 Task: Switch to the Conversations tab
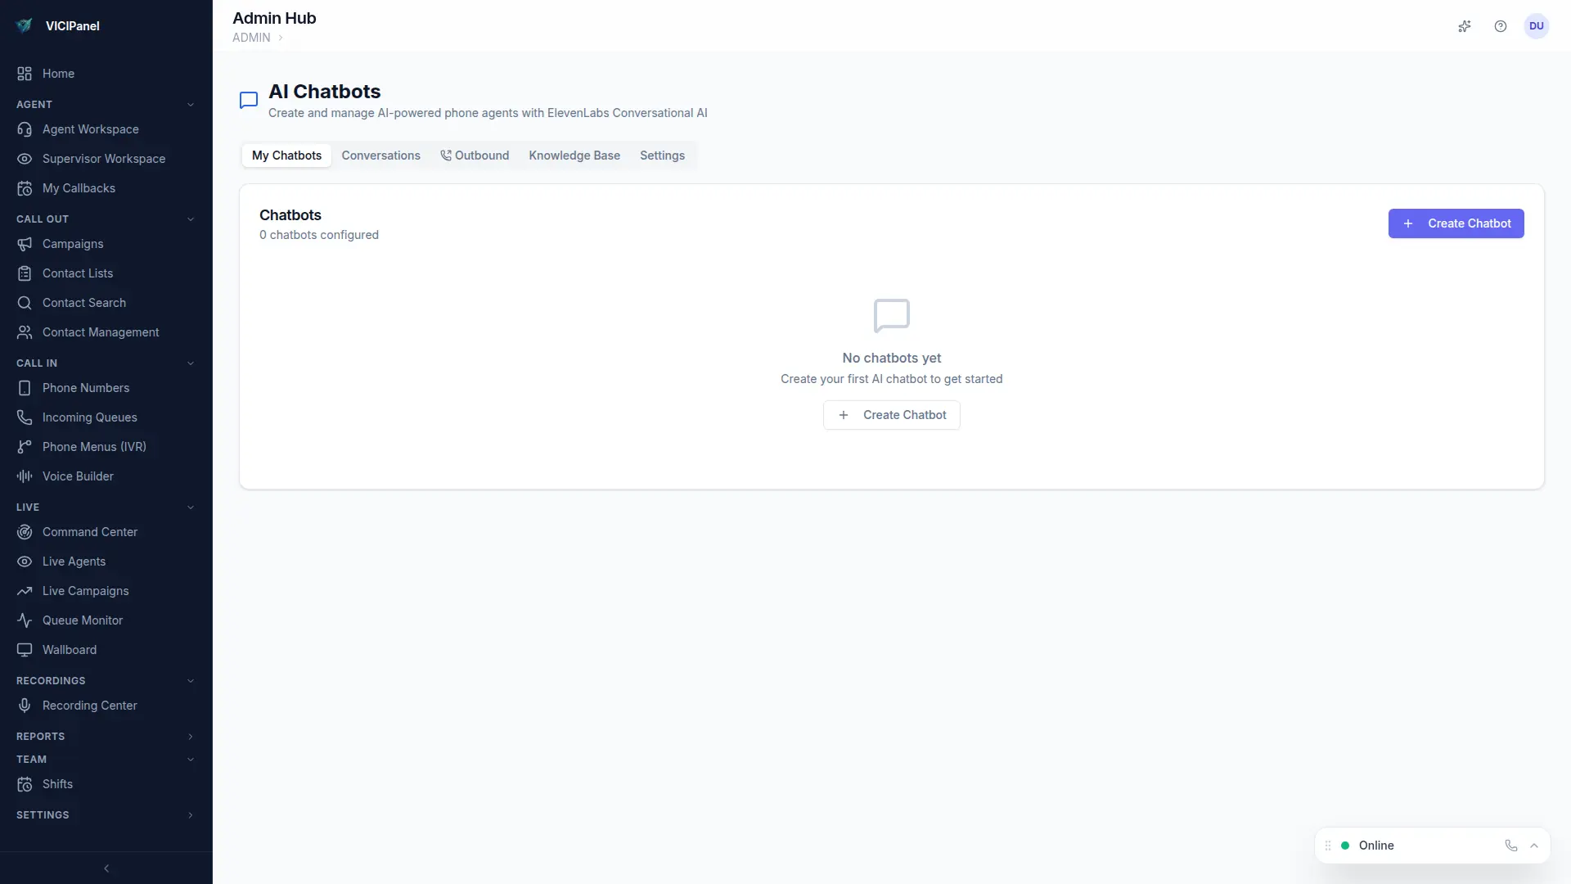point(380,156)
